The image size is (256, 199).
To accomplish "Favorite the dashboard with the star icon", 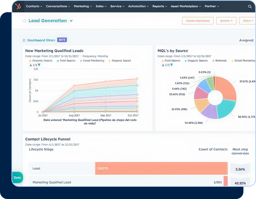I will (24, 21).
